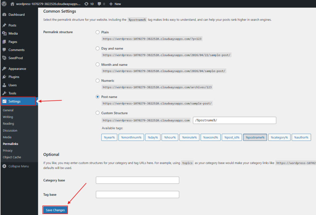The width and height of the screenshot is (316, 215).
Task: Click the Tag base input field
Action: tap(137, 194)
